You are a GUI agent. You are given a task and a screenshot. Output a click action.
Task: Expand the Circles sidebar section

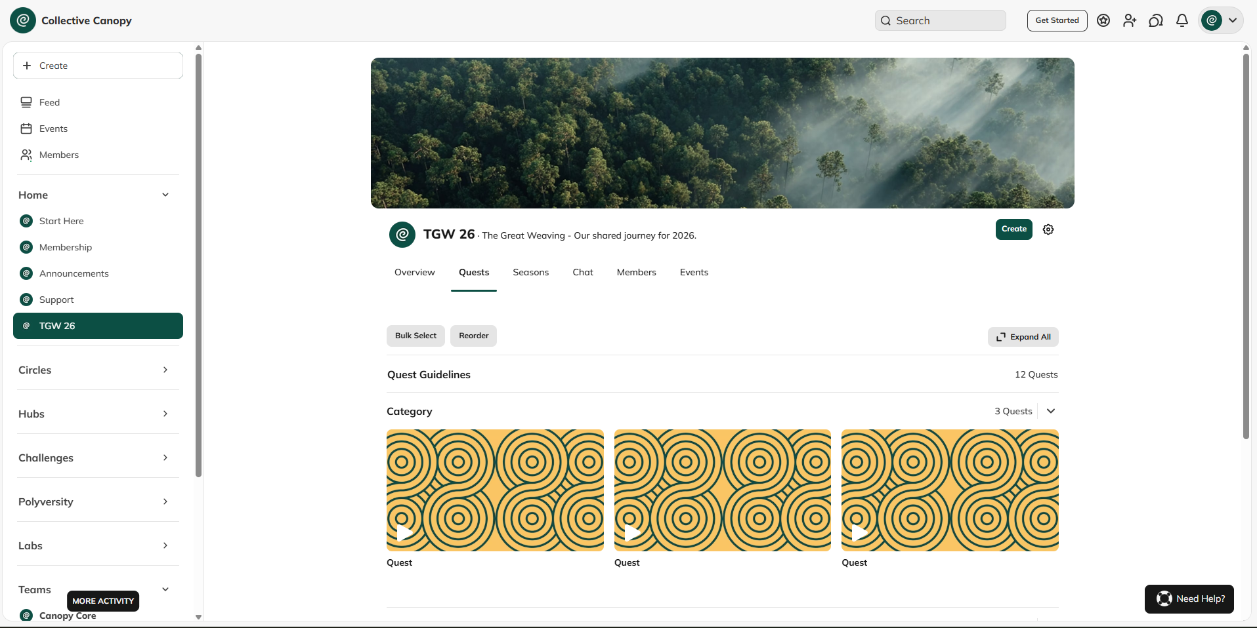click(x=165, y=370)
